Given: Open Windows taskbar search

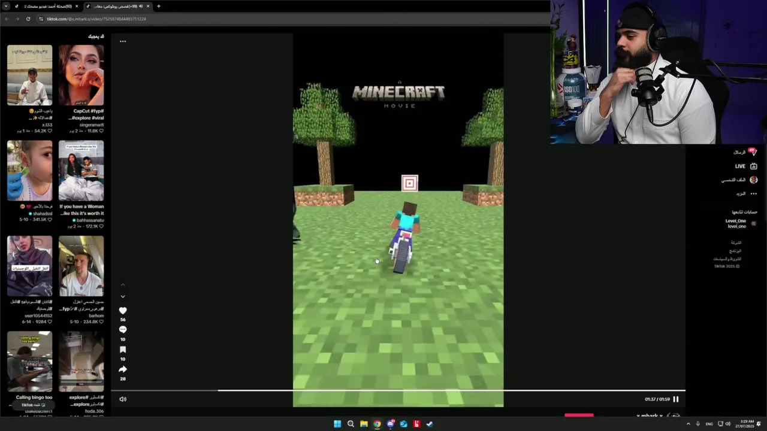Looking at the screenshot, I should [351, 424].
